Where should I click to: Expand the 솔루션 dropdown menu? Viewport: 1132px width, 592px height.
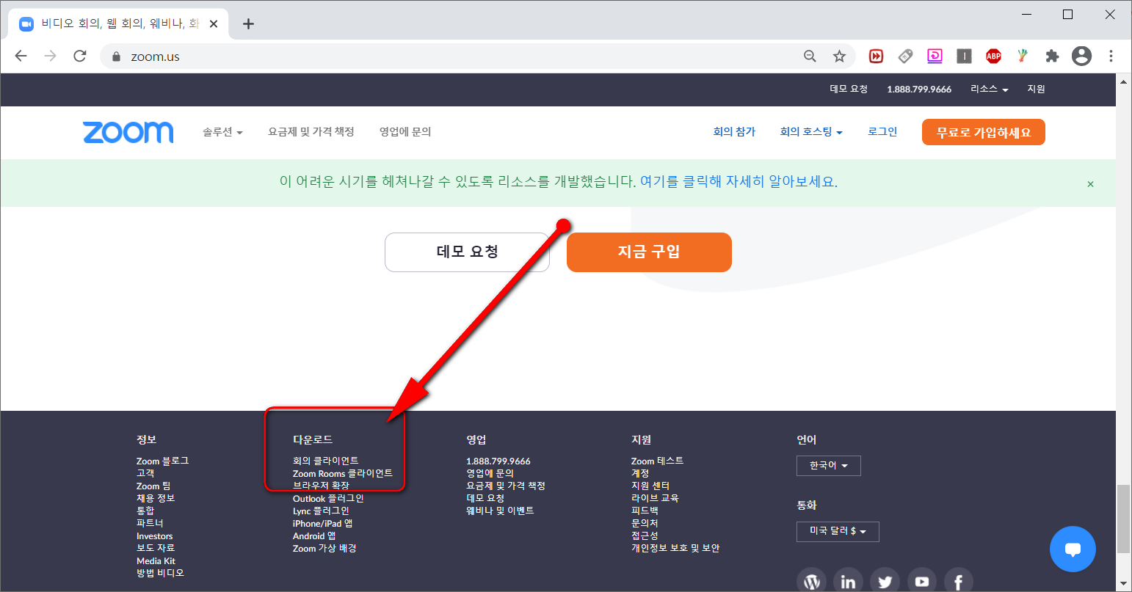click(222, 132)
